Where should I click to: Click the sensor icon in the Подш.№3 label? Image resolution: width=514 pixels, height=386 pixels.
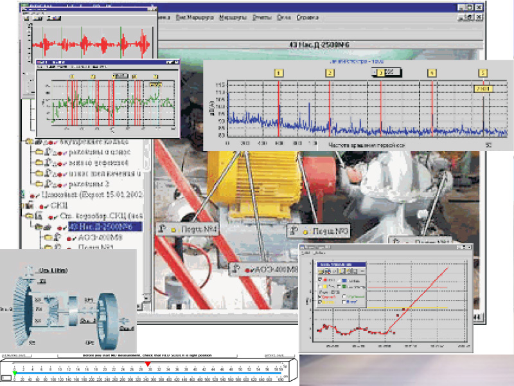(x=294, y=231)
